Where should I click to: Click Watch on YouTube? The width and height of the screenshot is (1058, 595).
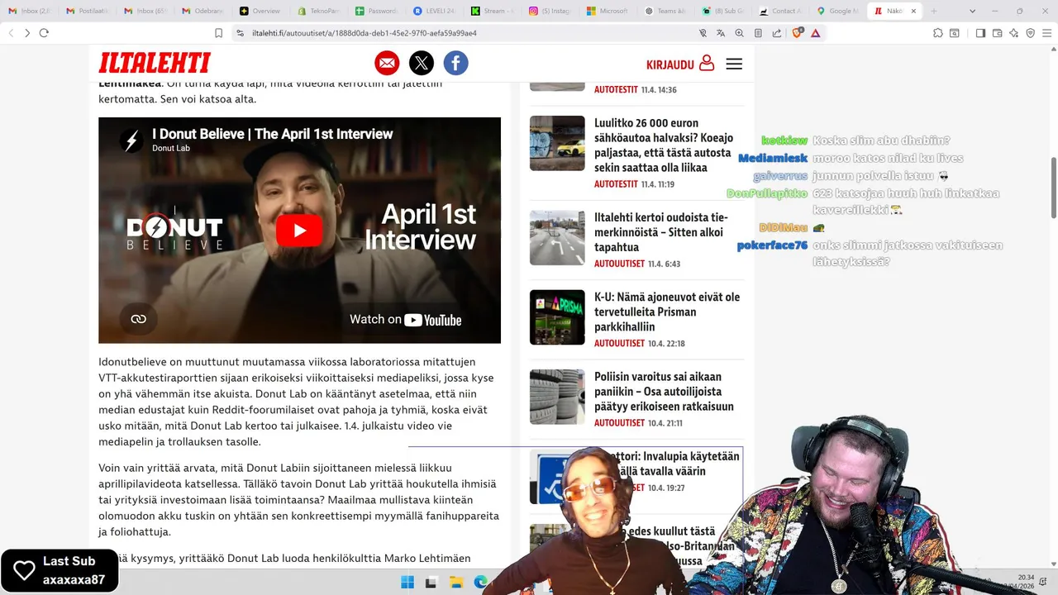click(x=405, y=320)
